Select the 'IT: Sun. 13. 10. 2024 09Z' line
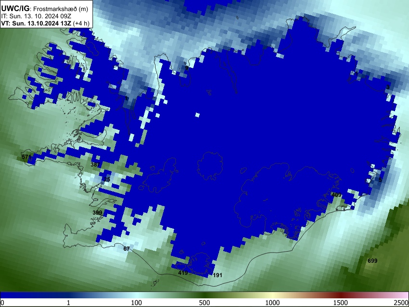This screenshot has width=409, height=307. pyautogui.click(x=36, y=16)
